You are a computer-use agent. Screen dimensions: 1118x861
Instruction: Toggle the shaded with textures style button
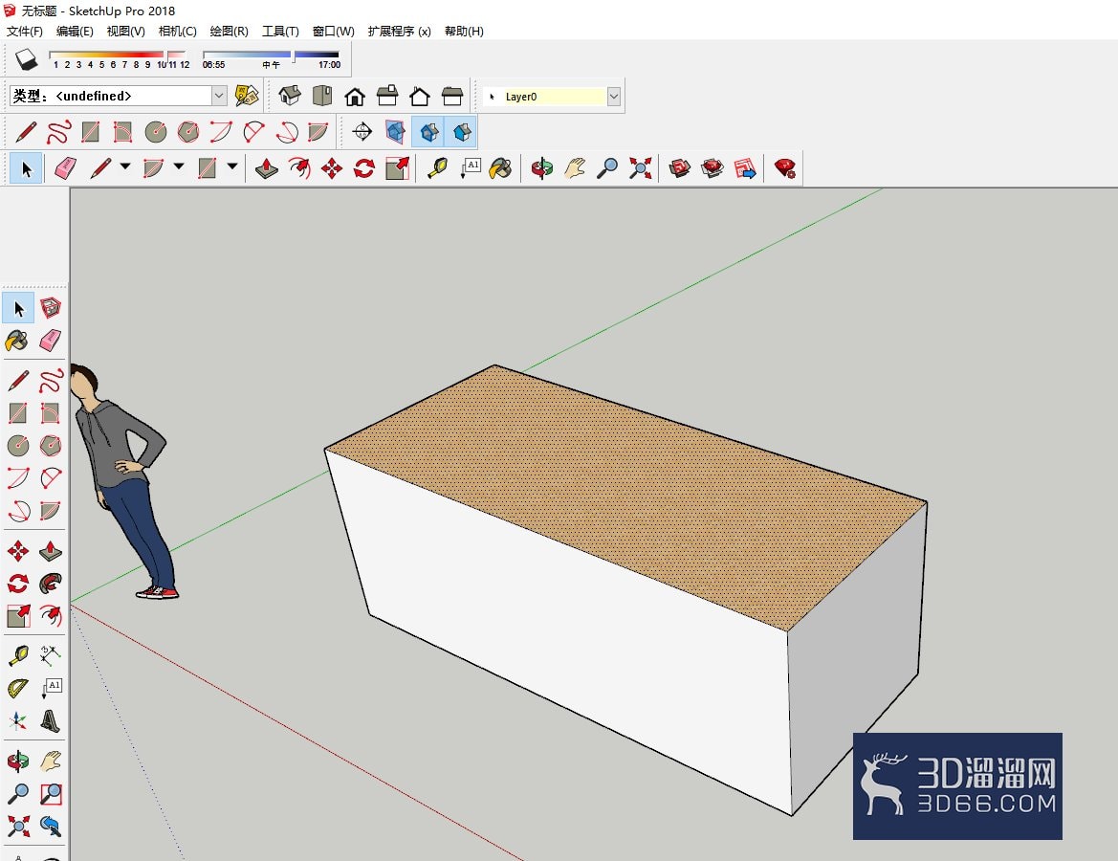coord(461,132)
